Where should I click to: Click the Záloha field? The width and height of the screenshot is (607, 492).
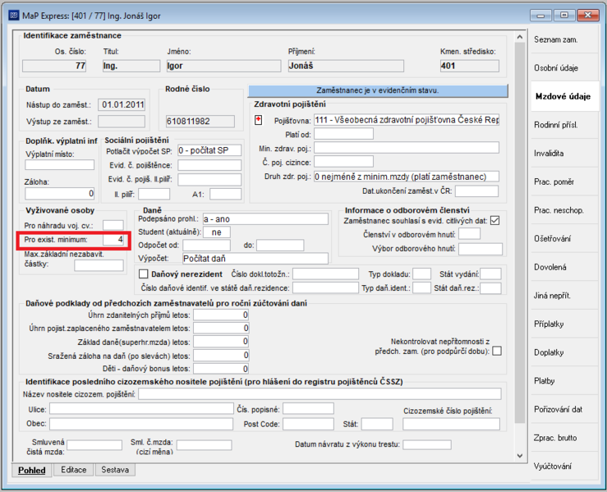coord(60,193)
